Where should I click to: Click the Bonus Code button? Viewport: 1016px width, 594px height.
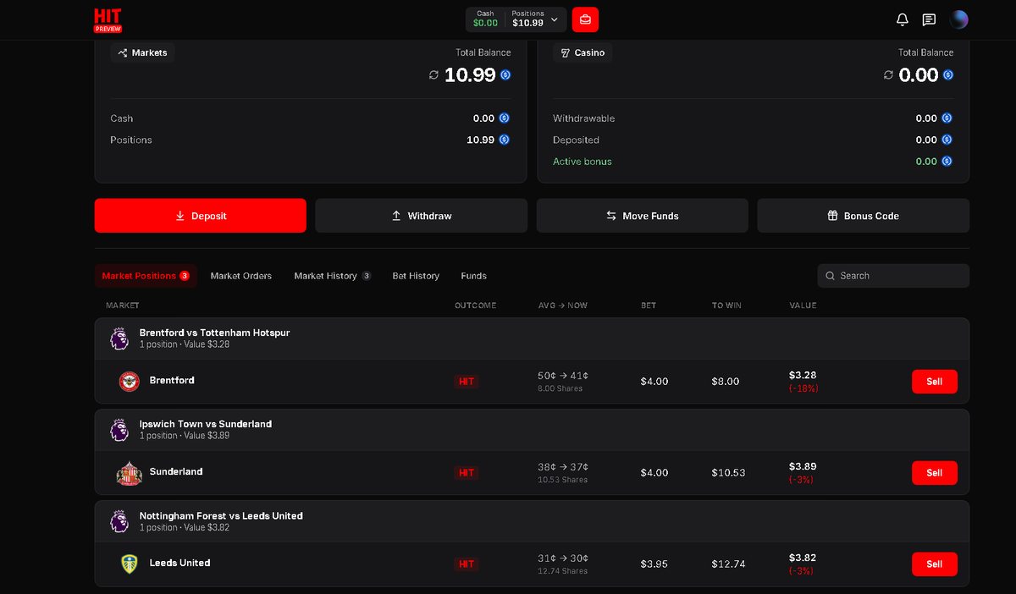click(x=863, y=216)
